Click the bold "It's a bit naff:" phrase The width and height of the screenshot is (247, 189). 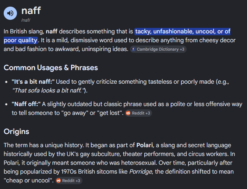click(33, 82)
